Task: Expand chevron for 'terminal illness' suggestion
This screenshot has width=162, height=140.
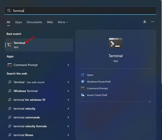Action: click(x=68, y=135)
